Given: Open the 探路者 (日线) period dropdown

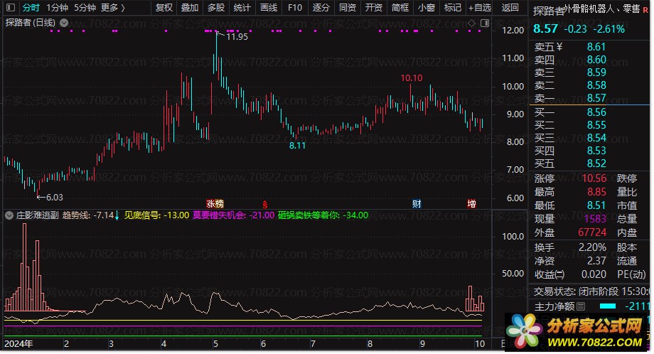Looking at the screenshot, I should [63, 23].
